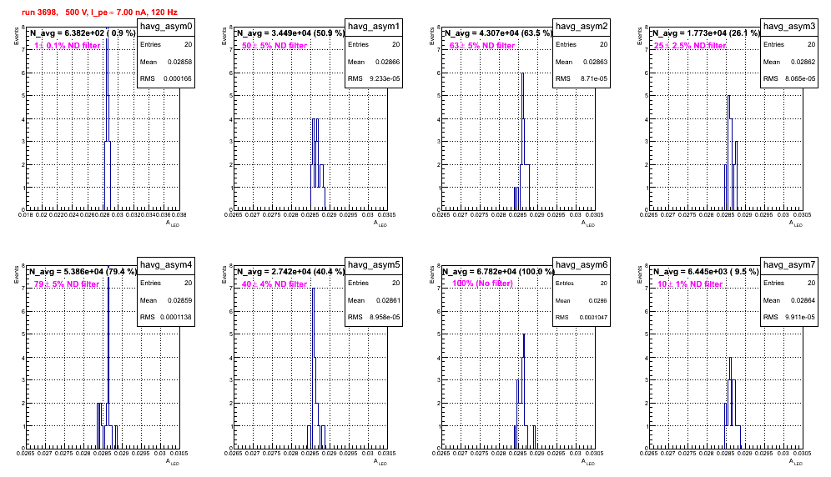Select RMS value 0.000166 in havg_asym0 box
Screen dimensions: 831x477
click(x=178, y=79)
